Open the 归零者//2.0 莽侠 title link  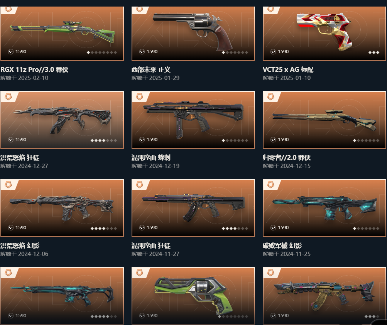click(x=287, y=157)
